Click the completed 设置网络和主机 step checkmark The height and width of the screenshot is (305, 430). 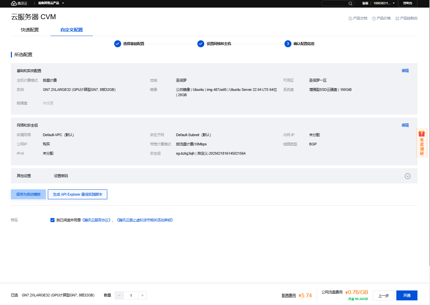coord(201,44)
